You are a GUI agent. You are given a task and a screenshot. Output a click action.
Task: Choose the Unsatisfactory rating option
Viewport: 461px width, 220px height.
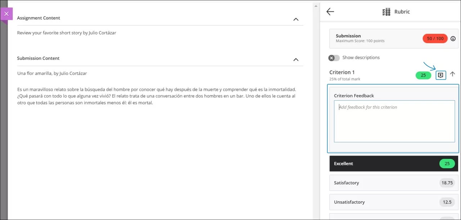(394, 202)
